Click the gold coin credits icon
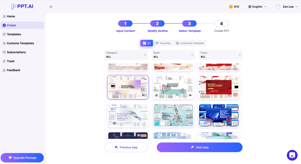Viewport: 301px width, 164px height. (231, 7)
